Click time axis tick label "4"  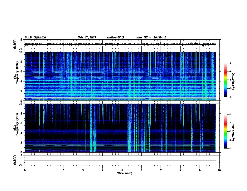point(103,170)
